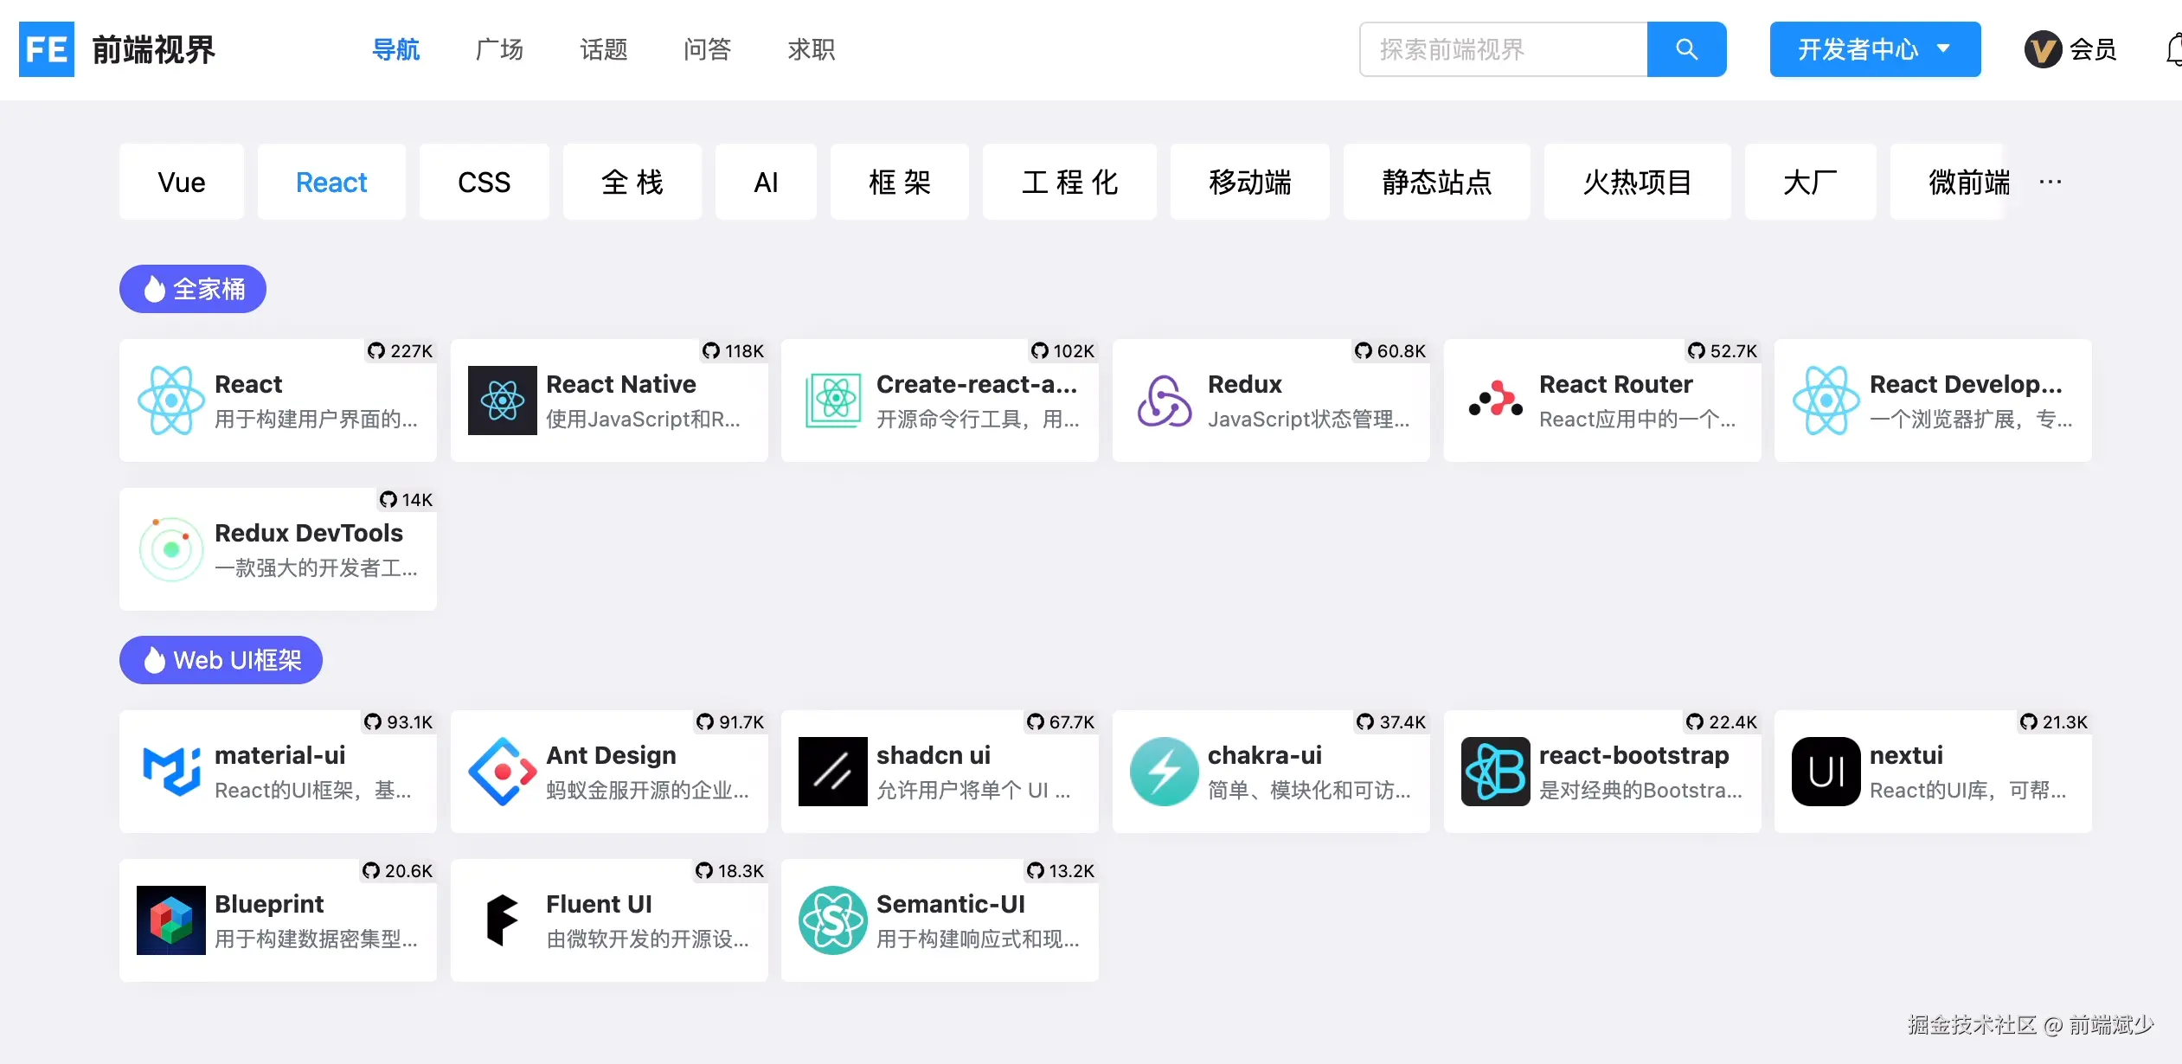Screen dimensions: 2182x1064
Task: Select the 导航 nav item
Action: click(x=395, y=49)
